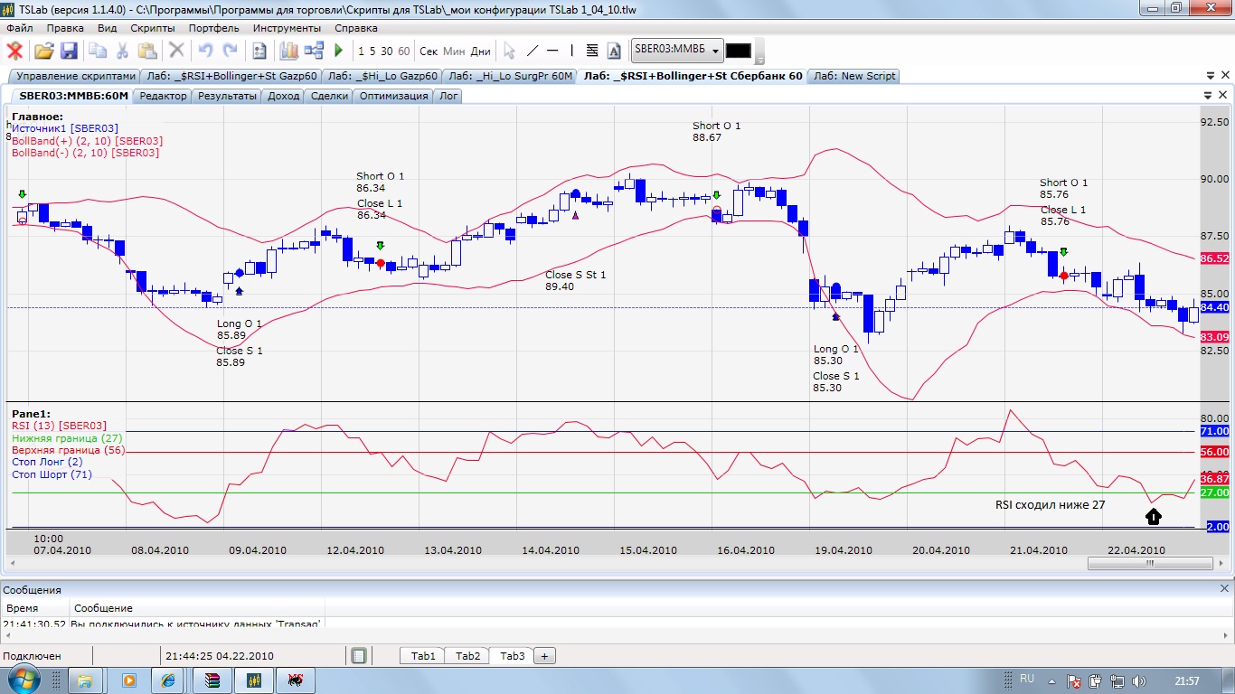The image size is (1235, 694).
Task: Toggle the 'Мин' timeframe unit
Action: pyautogui.click(x=454, y=51)
